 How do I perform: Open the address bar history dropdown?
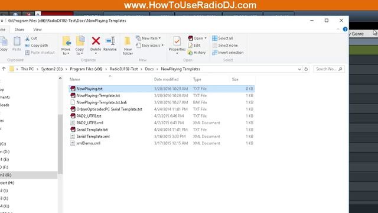[299, 69]
